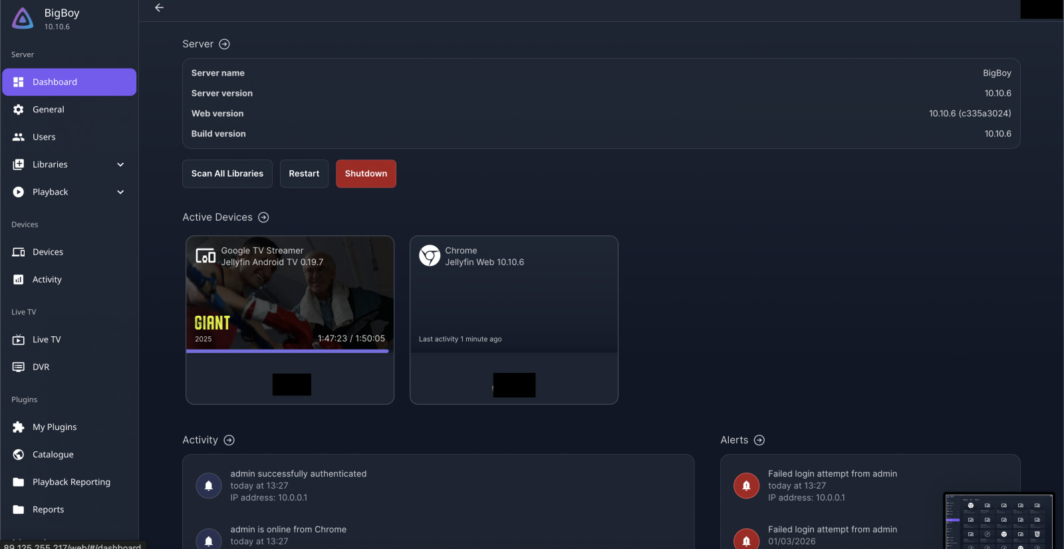
Task: Click the Restart server button
Action: 304,174
